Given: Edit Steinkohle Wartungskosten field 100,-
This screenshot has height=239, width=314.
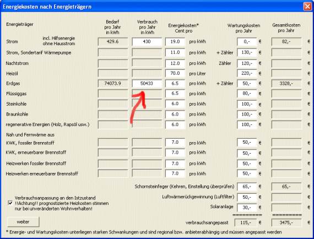Looking at the screenshot, I should click(247, 104).
